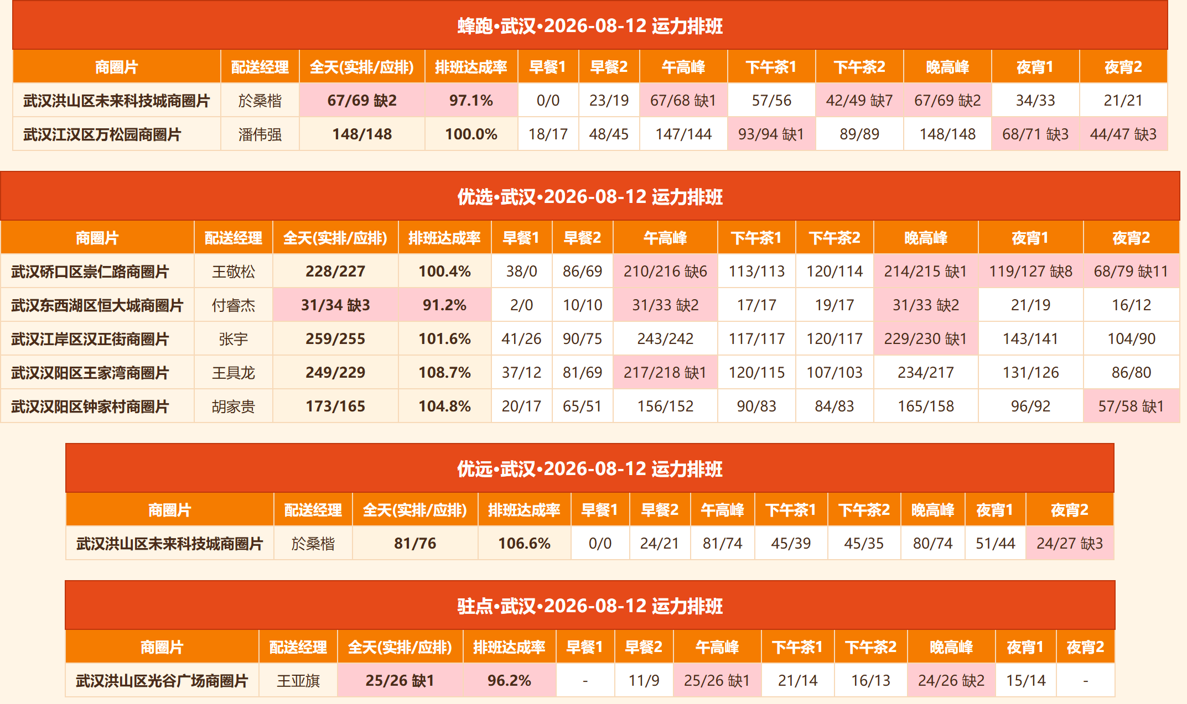Click manager name 付睿杰
This screenshot has height=704, width=1187.
click(x=234, y=305)
